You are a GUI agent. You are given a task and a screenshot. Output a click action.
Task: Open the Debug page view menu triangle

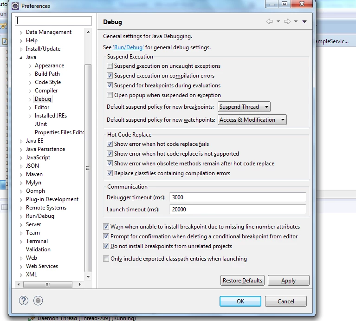[x=304, y=21]
